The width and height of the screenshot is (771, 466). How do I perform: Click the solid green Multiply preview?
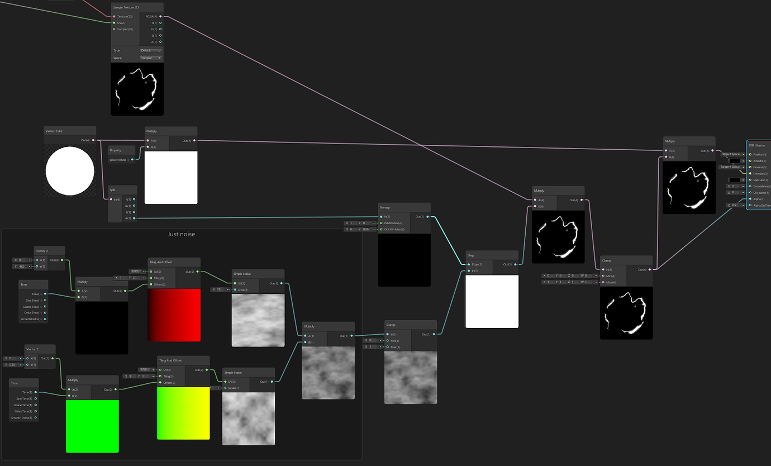[x=93, y=426]
